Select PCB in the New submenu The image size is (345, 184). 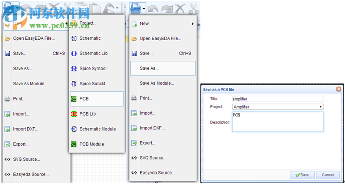pos(97,99)
